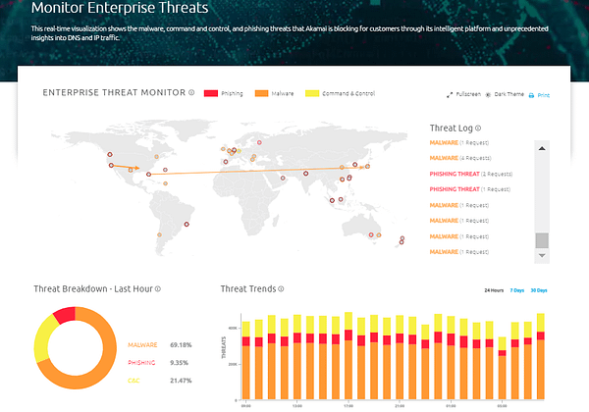
Task: Click the threat log scrollbar thumb
Action: (541, 241)
